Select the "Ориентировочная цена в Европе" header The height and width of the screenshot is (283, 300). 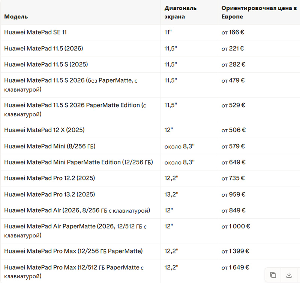coord(259,12)
